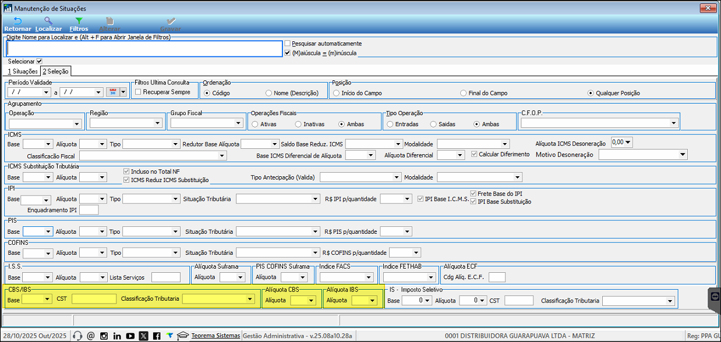This screenshot has height=342, width=721.
Task: Click the YouTube icon in status bar
Action: click(130, 336)
